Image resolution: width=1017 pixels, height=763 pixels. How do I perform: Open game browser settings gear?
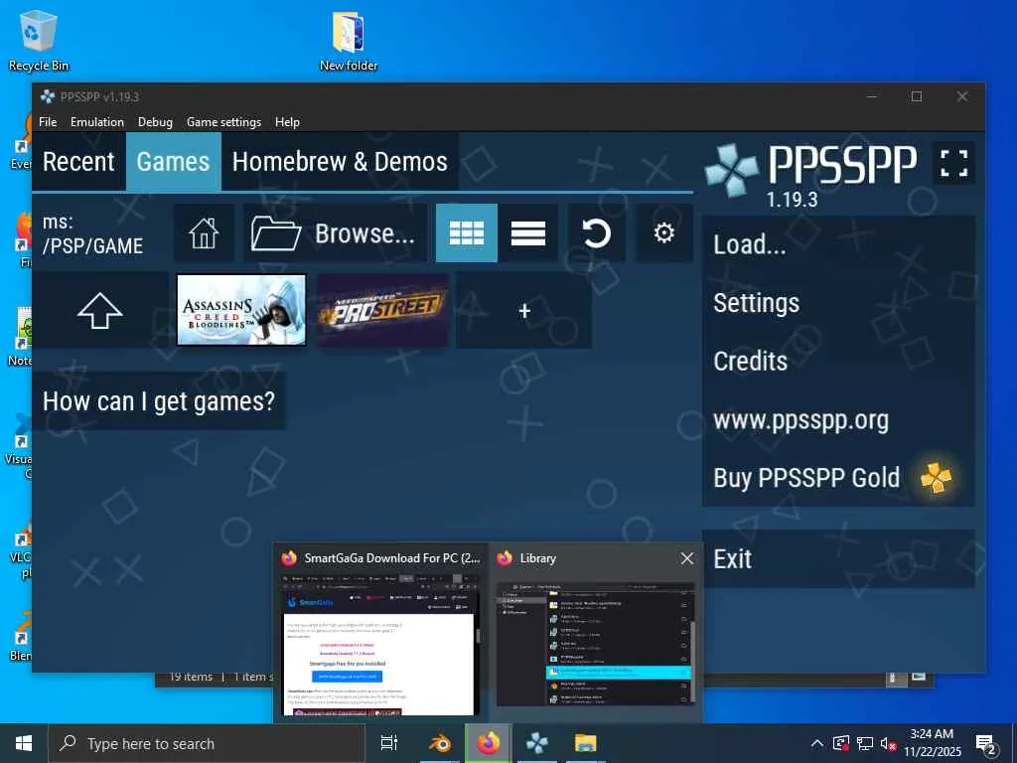click(663, 232)
